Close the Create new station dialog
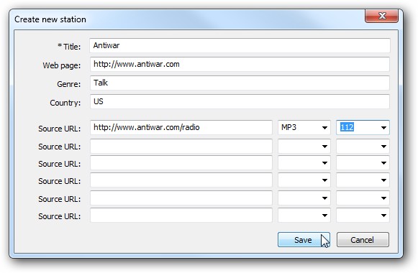The image size is (418, 273). (x=381, y=16)
